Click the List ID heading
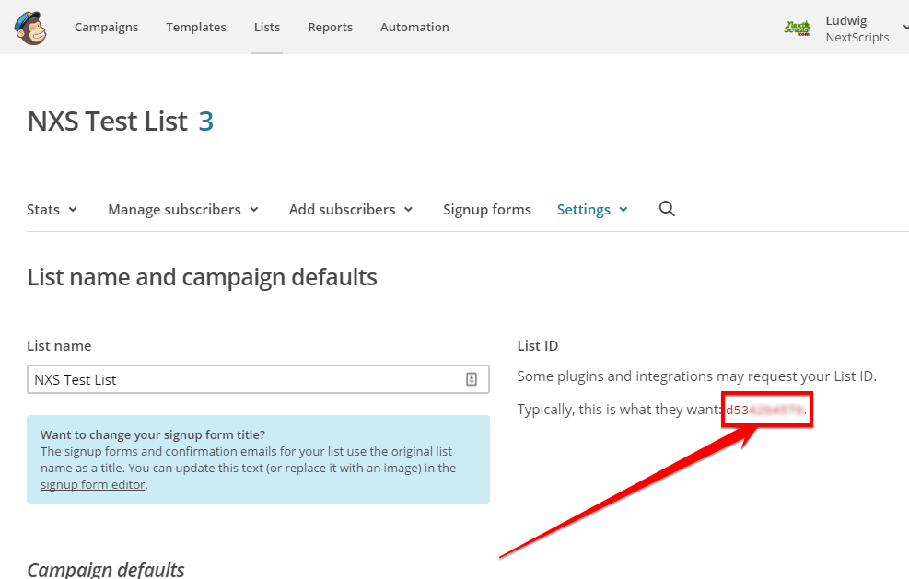This screenshot has height=579, width=909. click(x=538, y=346)
